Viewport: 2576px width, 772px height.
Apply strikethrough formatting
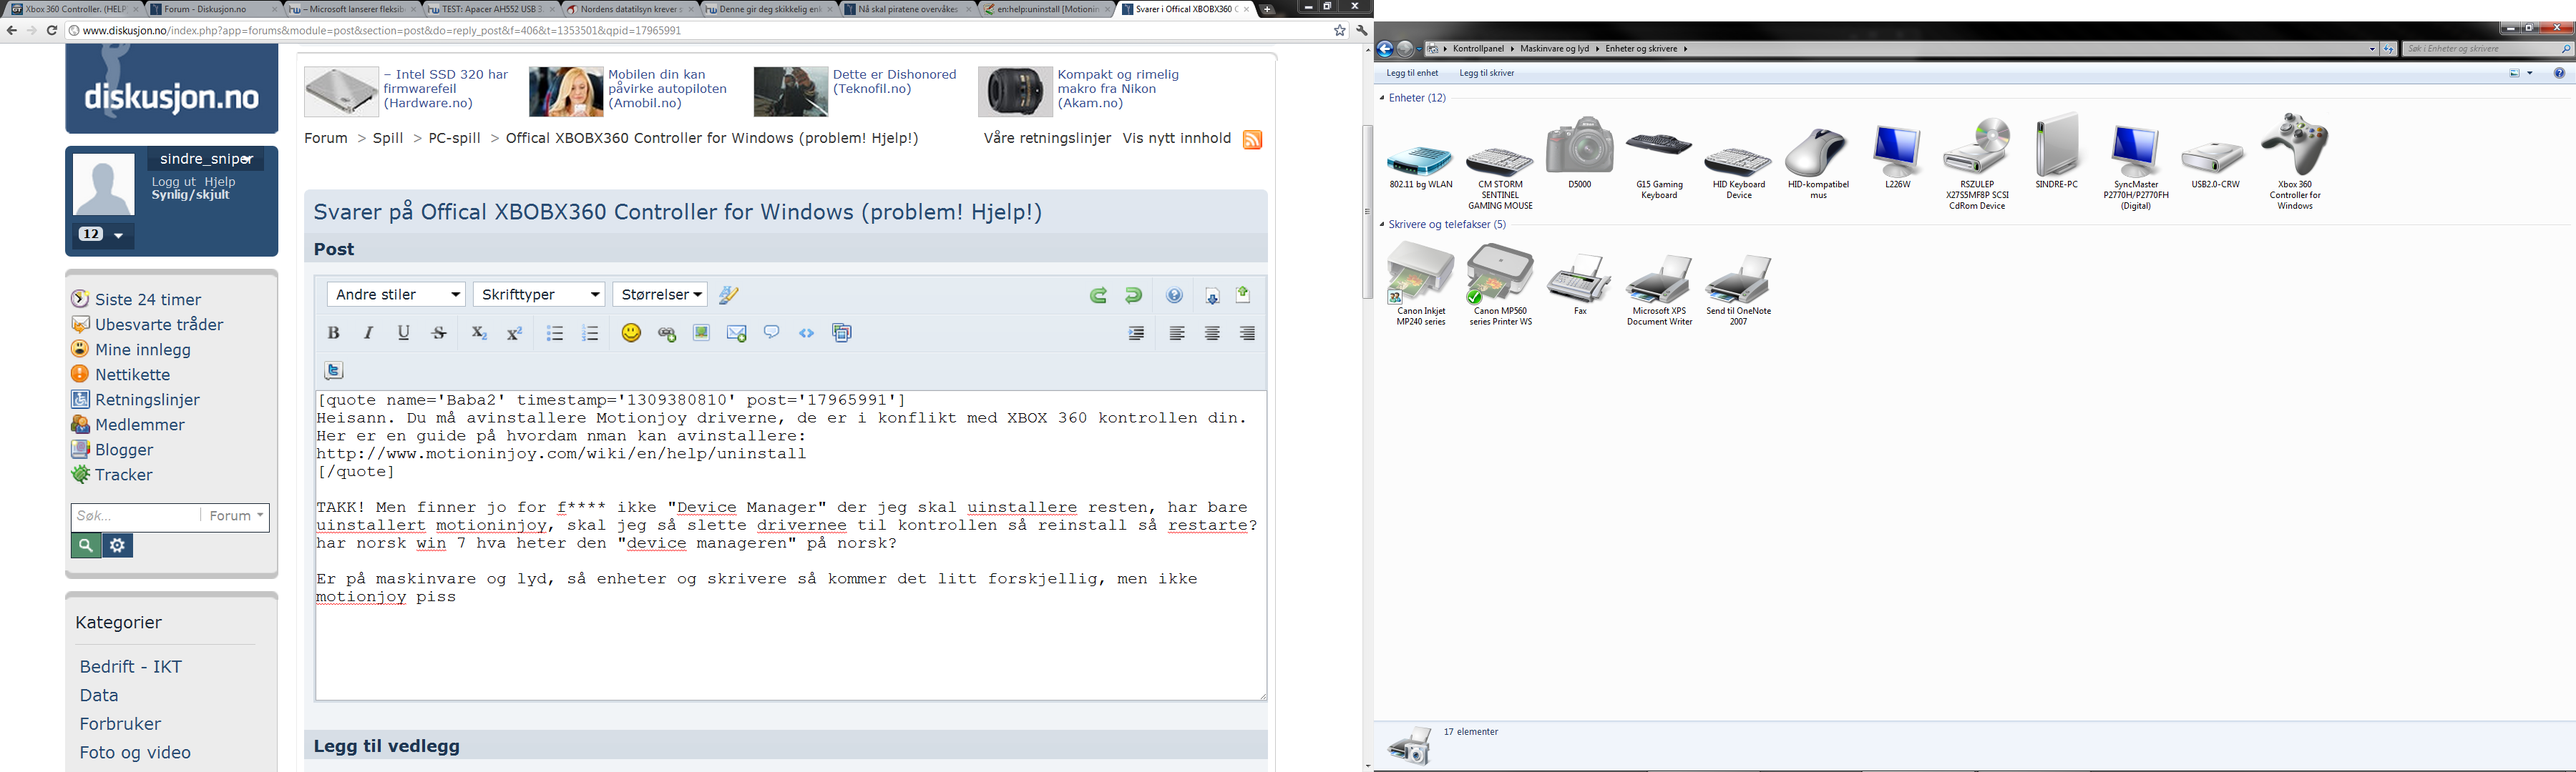pos(438,332)
